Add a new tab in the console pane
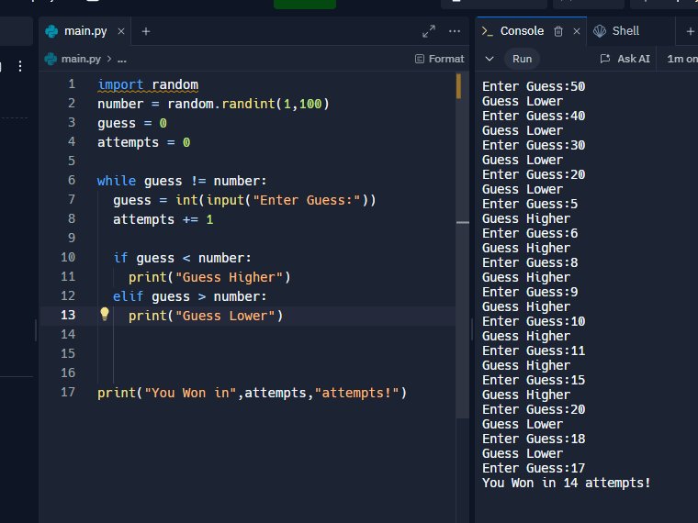 (690, 31)
